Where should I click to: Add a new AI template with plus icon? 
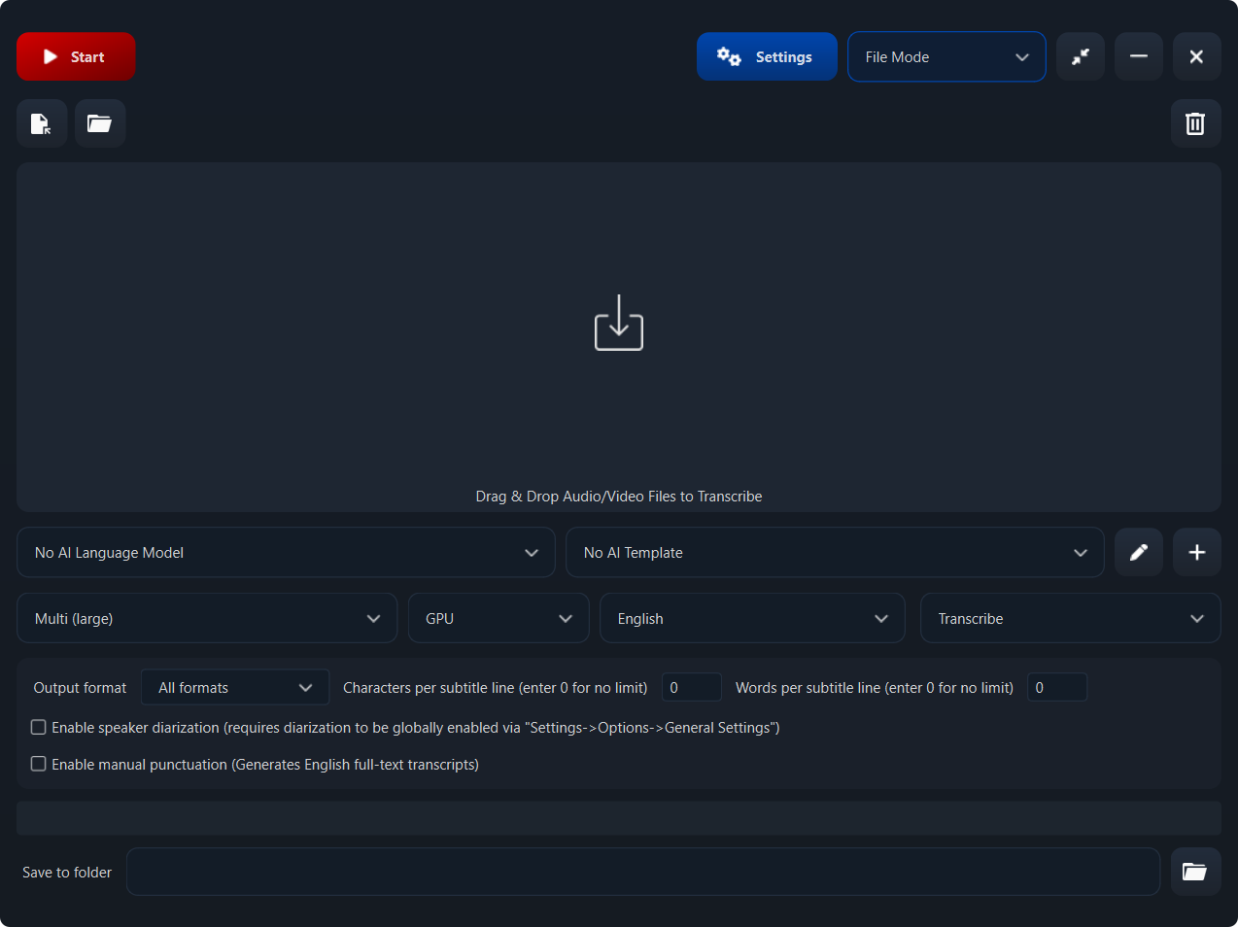tap(1196, 552)
